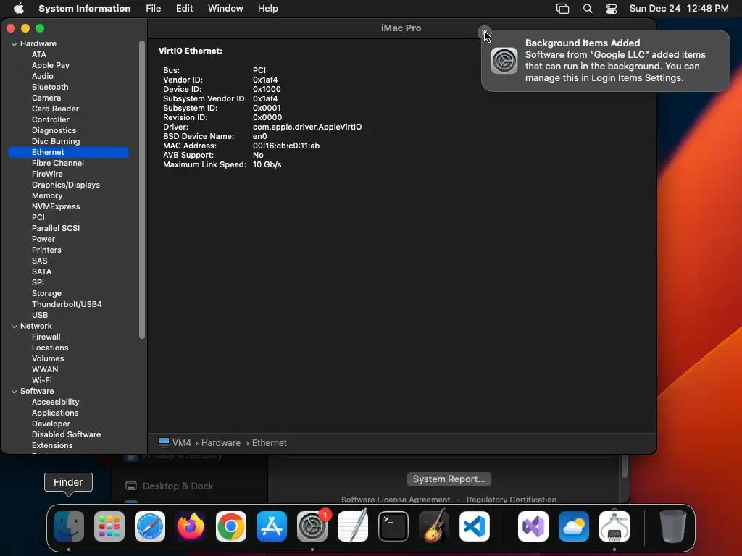The width and height of the screenshot is (742, 556).
Task: Select Firewall under Network
Action: tap(46, 337)
